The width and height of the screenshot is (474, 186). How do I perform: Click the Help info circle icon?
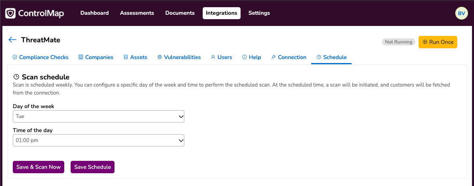tap(245, 57)
